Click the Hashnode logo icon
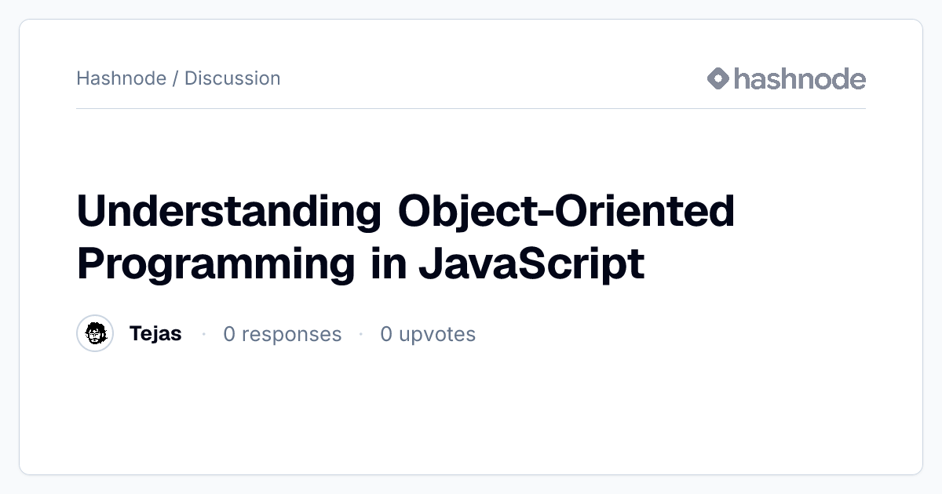942x494 pixels. (718, 78)
